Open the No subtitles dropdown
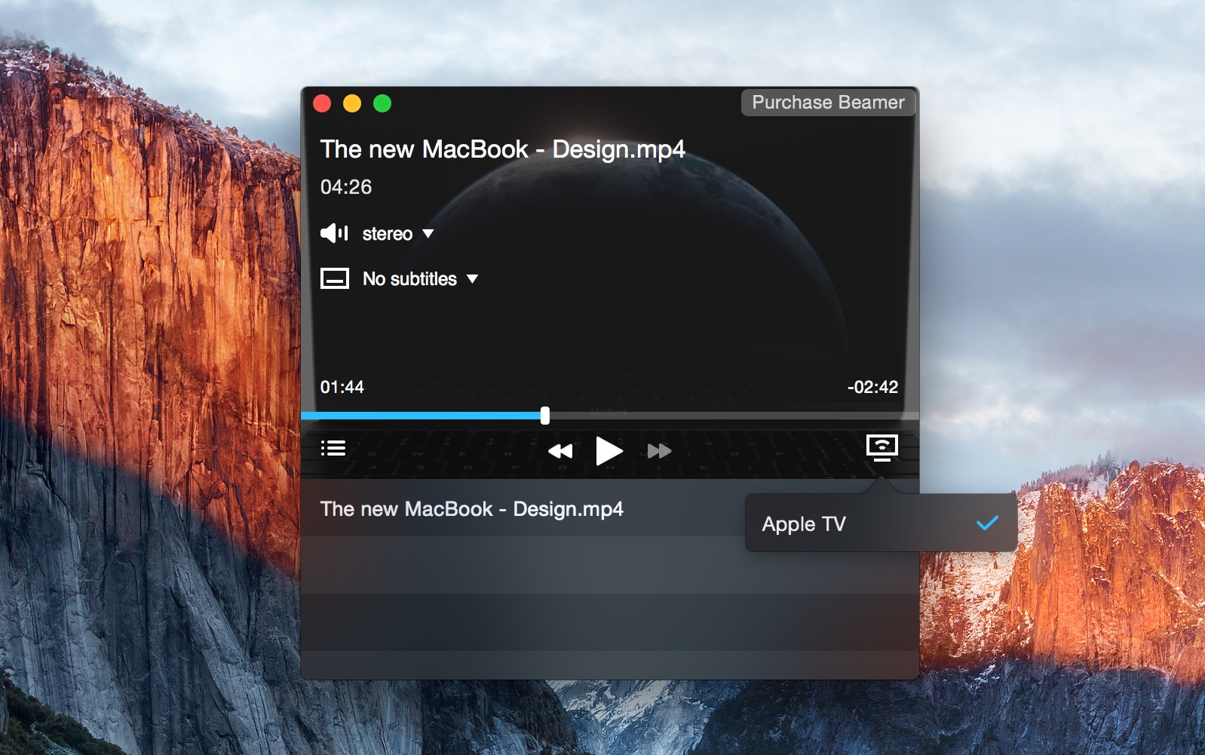This screenshot has height=755, width=1205. pyautogui.click(x=420, y=279)
